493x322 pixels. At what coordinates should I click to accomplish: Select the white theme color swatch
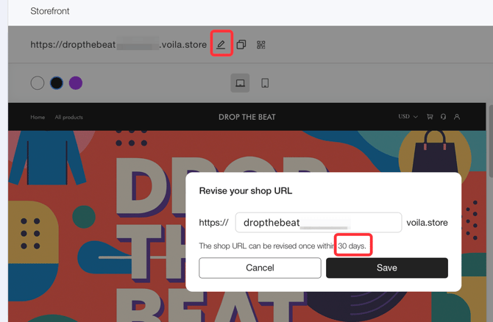coord(38,83)
